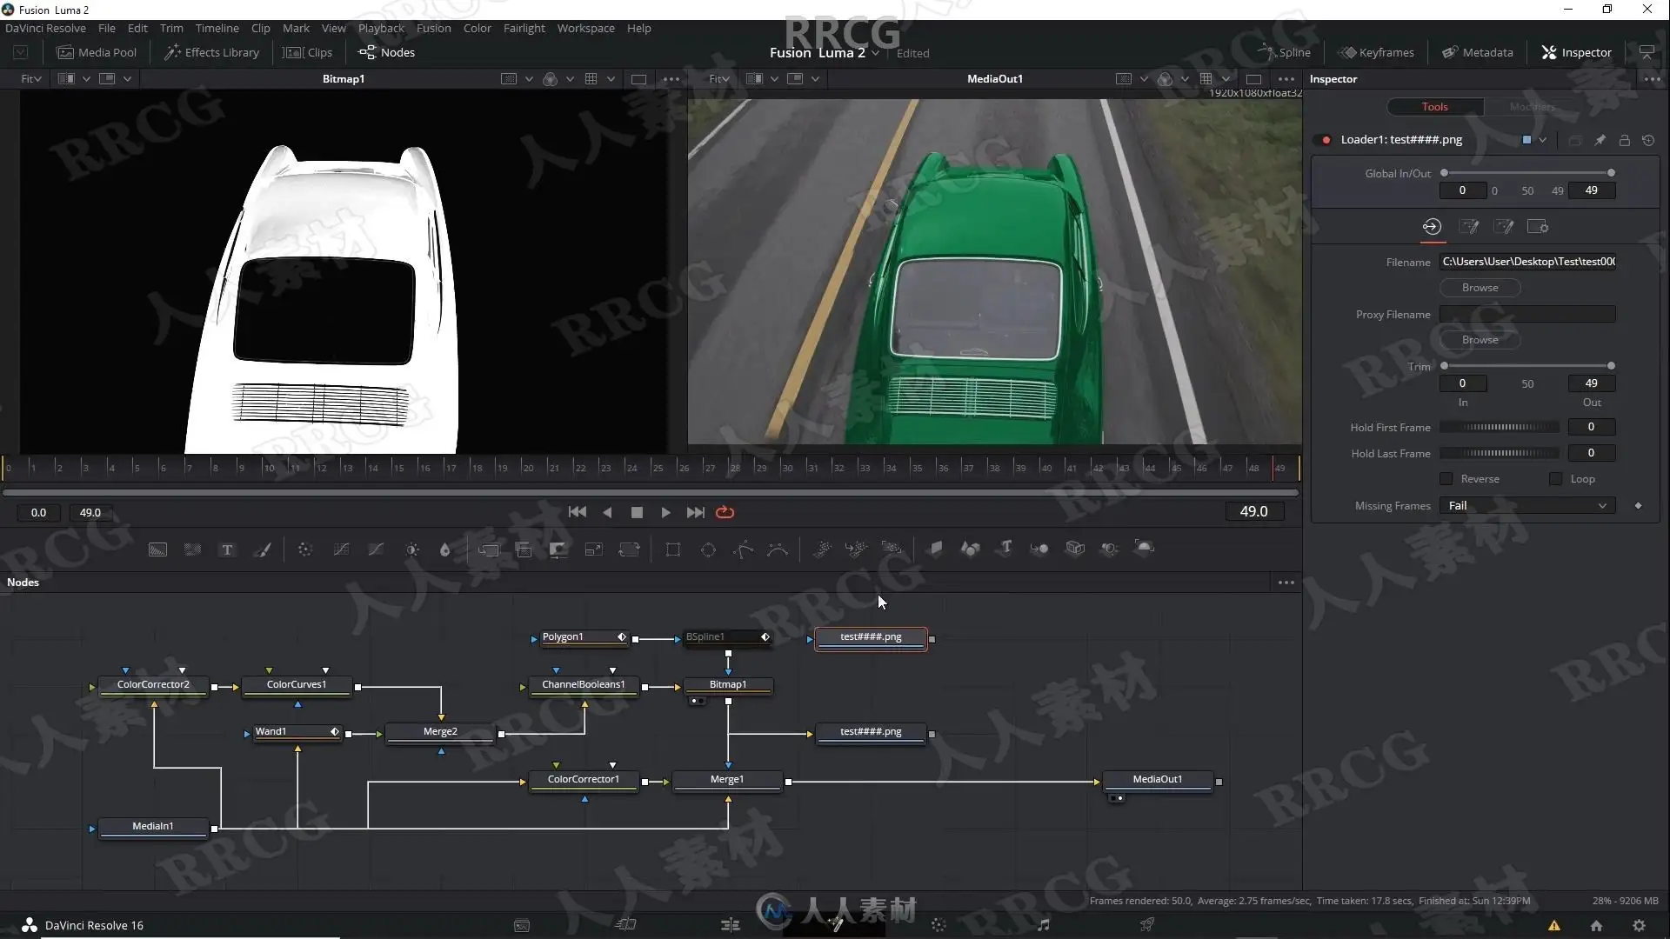The width and height of the screenshot is (1670, 939).
Task: Open project settings gear at bottom right
Action: click(x=1639, y=926)
